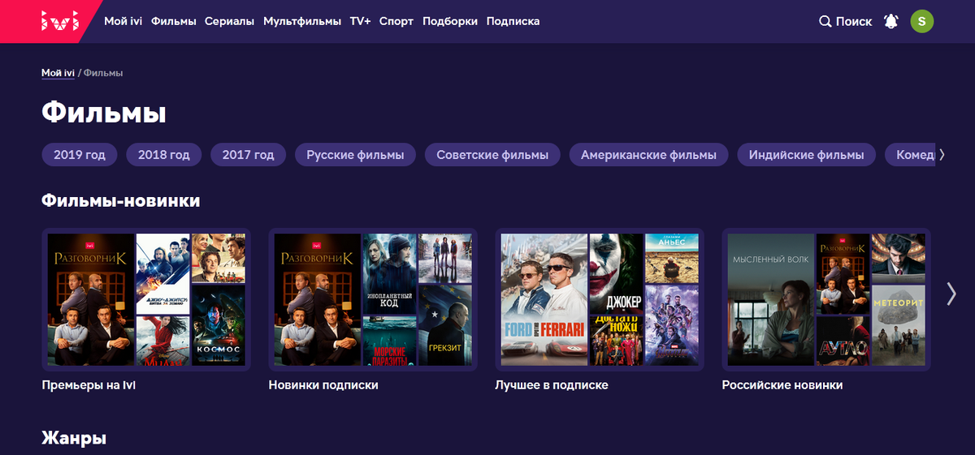Click the Жанры heading

click(74, 439)
